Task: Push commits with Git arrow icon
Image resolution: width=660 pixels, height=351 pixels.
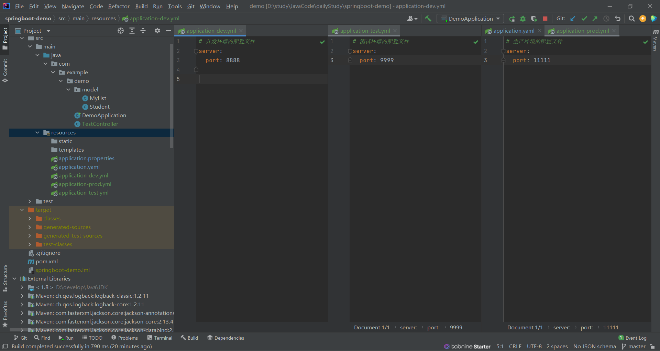Action: point(595,19)
